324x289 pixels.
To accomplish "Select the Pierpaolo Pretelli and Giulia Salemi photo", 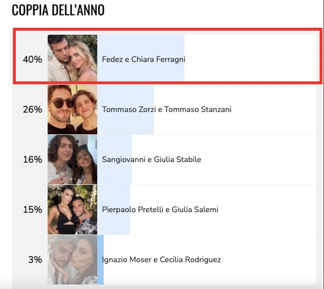I will click(x=72, y=210).
